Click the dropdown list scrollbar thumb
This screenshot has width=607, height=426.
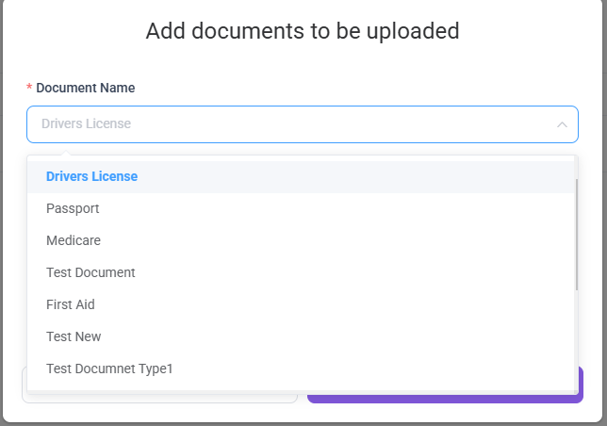click(x=576, y=234)
